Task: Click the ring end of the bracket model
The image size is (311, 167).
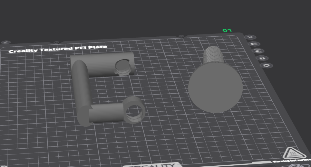Action: click(134, 110)
